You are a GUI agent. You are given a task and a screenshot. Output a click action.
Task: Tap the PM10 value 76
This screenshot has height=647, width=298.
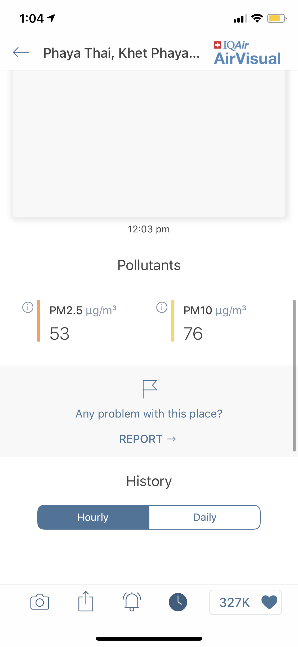coord(193,334)
